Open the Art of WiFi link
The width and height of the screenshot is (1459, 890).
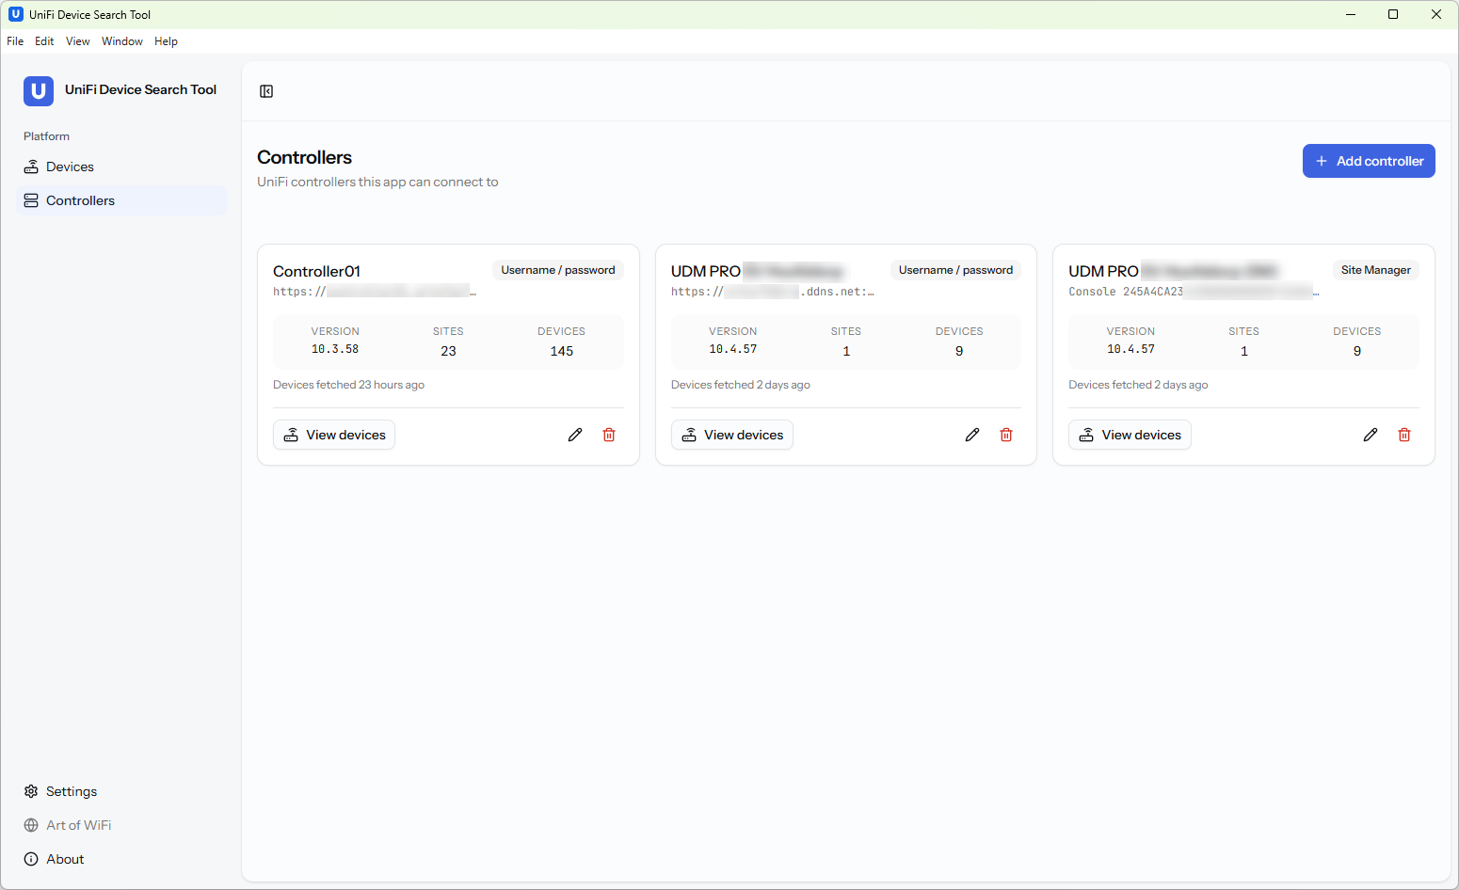[120, 825]
